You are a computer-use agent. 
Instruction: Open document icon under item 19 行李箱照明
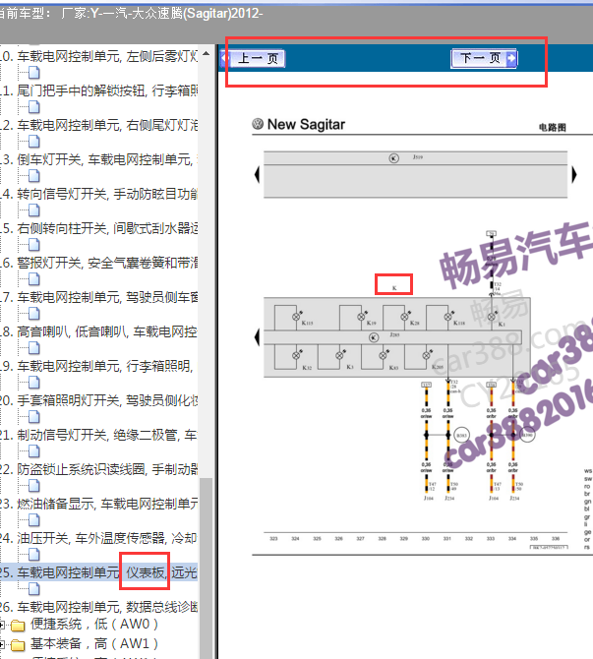(x=34, y=383)
